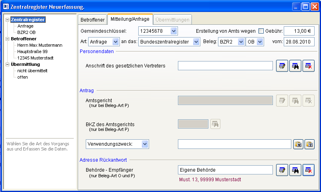Open the Verwendungszweck dropdown
Screen dimensions: 321x192
[x=145, y=144]
